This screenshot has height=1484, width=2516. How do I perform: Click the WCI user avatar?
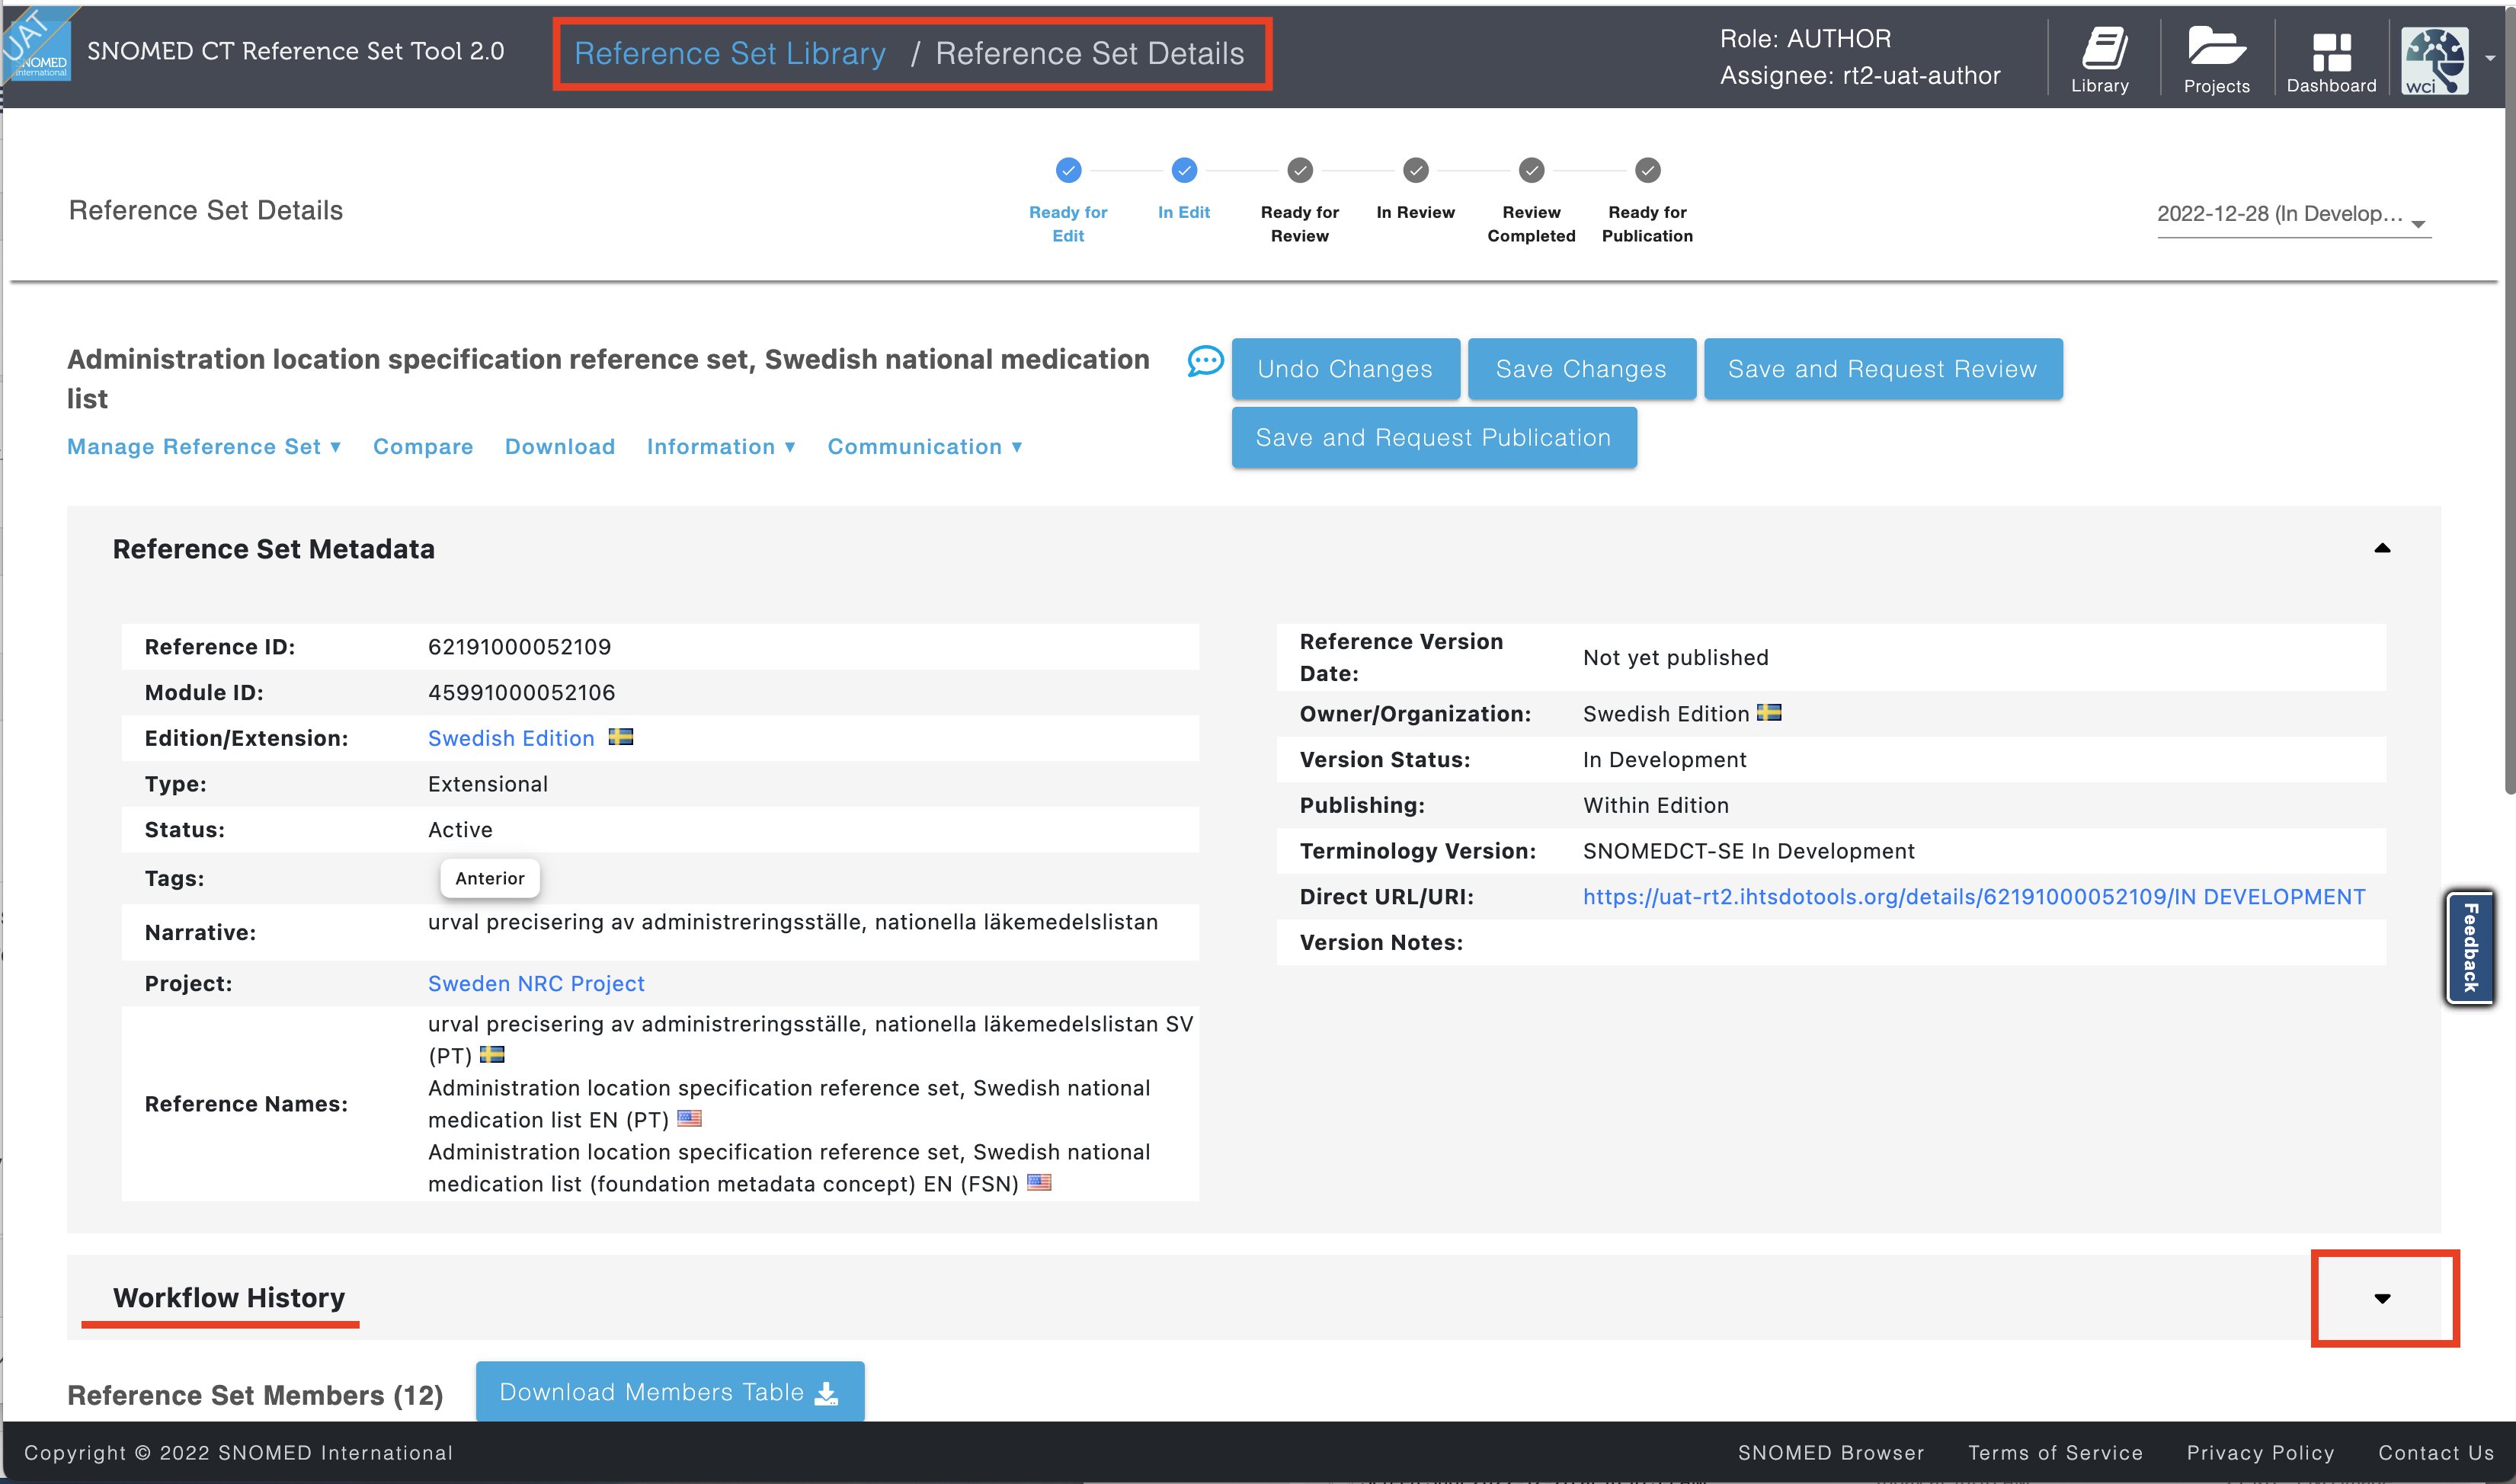tap(2435, 60)
